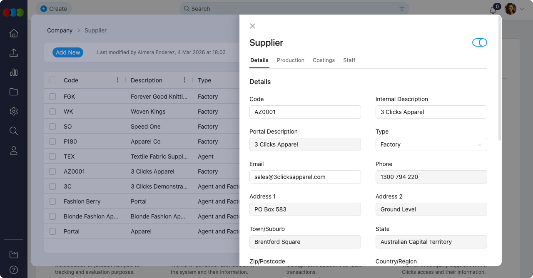The width and height of the screenshot is (533, 278).
Task: Click the upload icon in sidebar
Action: [x=14, y=53]
